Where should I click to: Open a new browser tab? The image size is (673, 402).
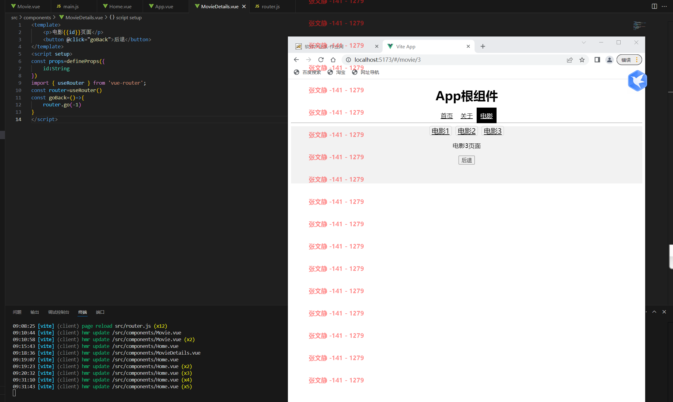click(483, 46)
